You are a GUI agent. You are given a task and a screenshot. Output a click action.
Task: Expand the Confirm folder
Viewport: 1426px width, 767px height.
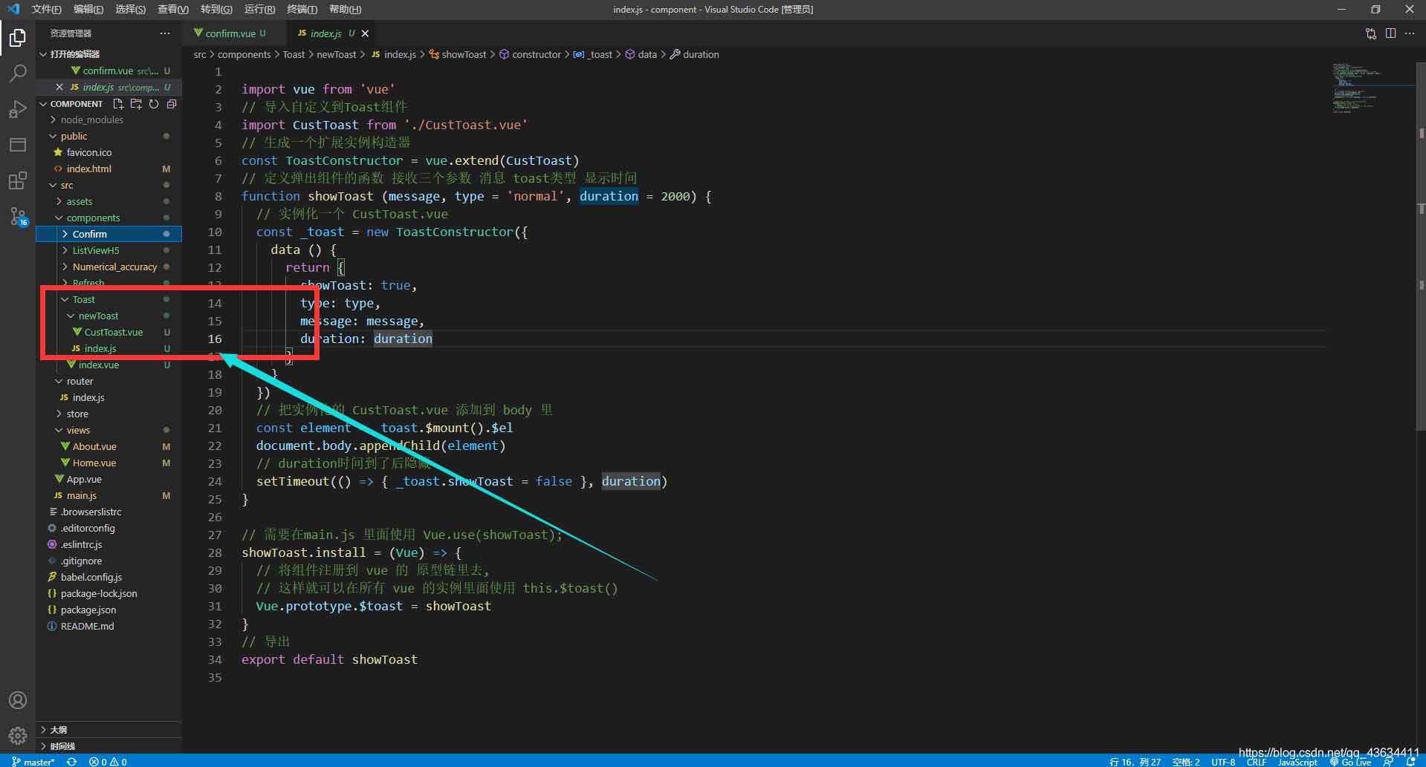tap(89, 234)
